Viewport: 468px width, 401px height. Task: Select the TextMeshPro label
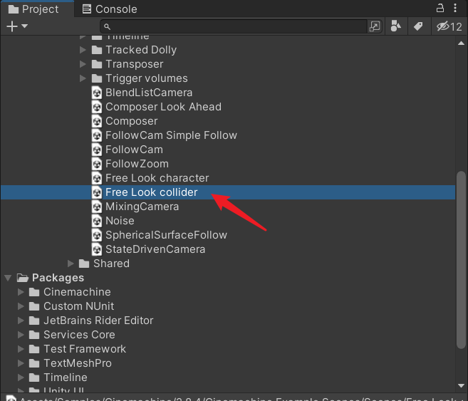(x=78, y=363)
